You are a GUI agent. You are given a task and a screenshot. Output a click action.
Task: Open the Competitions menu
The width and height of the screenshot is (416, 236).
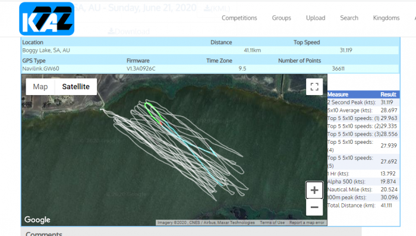point(239,18)
